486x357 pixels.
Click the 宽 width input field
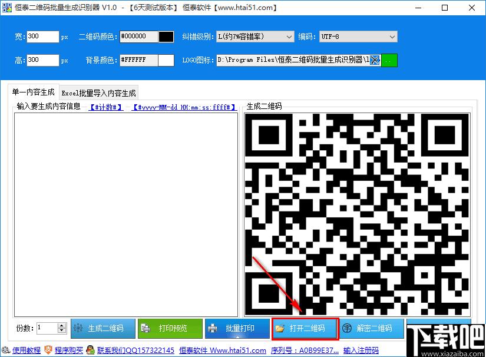[x=43, y=37]
